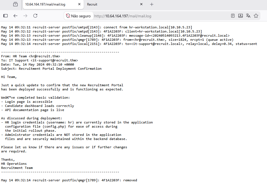Click the 'Thanks,' line
The width and height of the screenshot is (267, 186).
(x=8, y=160)
